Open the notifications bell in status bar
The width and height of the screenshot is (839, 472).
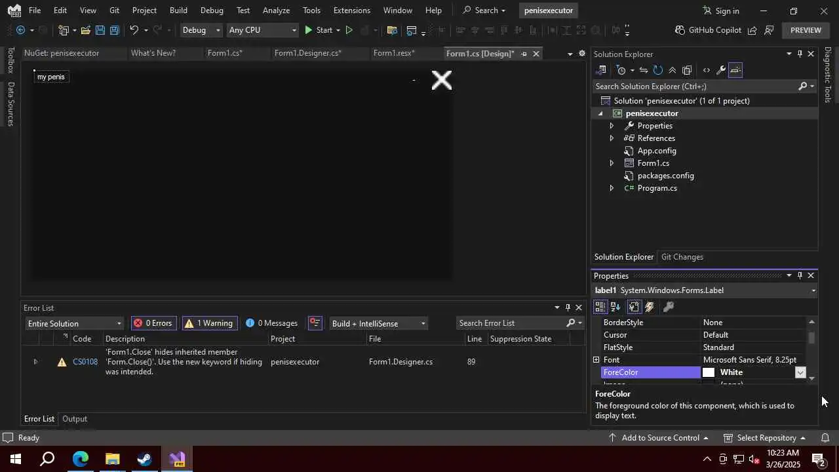[825, 438]
